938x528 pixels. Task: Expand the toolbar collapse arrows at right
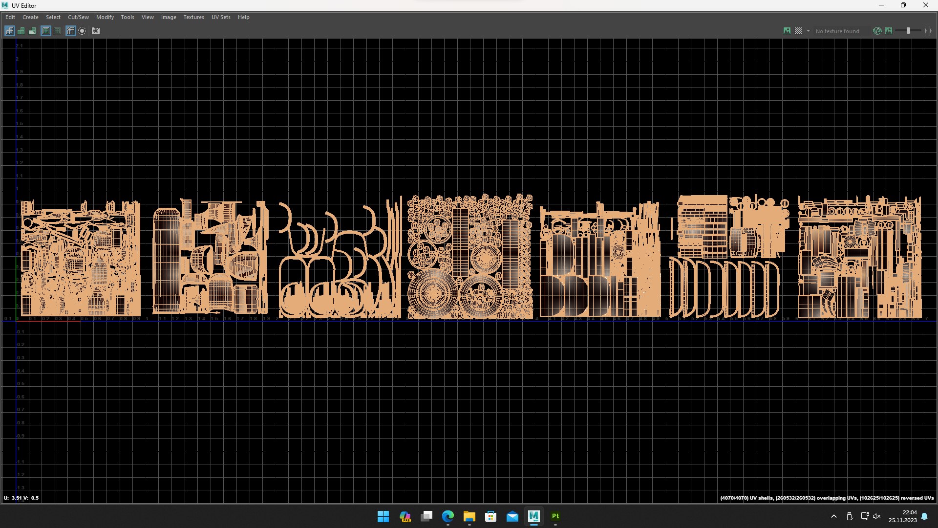tap(928, 31)
